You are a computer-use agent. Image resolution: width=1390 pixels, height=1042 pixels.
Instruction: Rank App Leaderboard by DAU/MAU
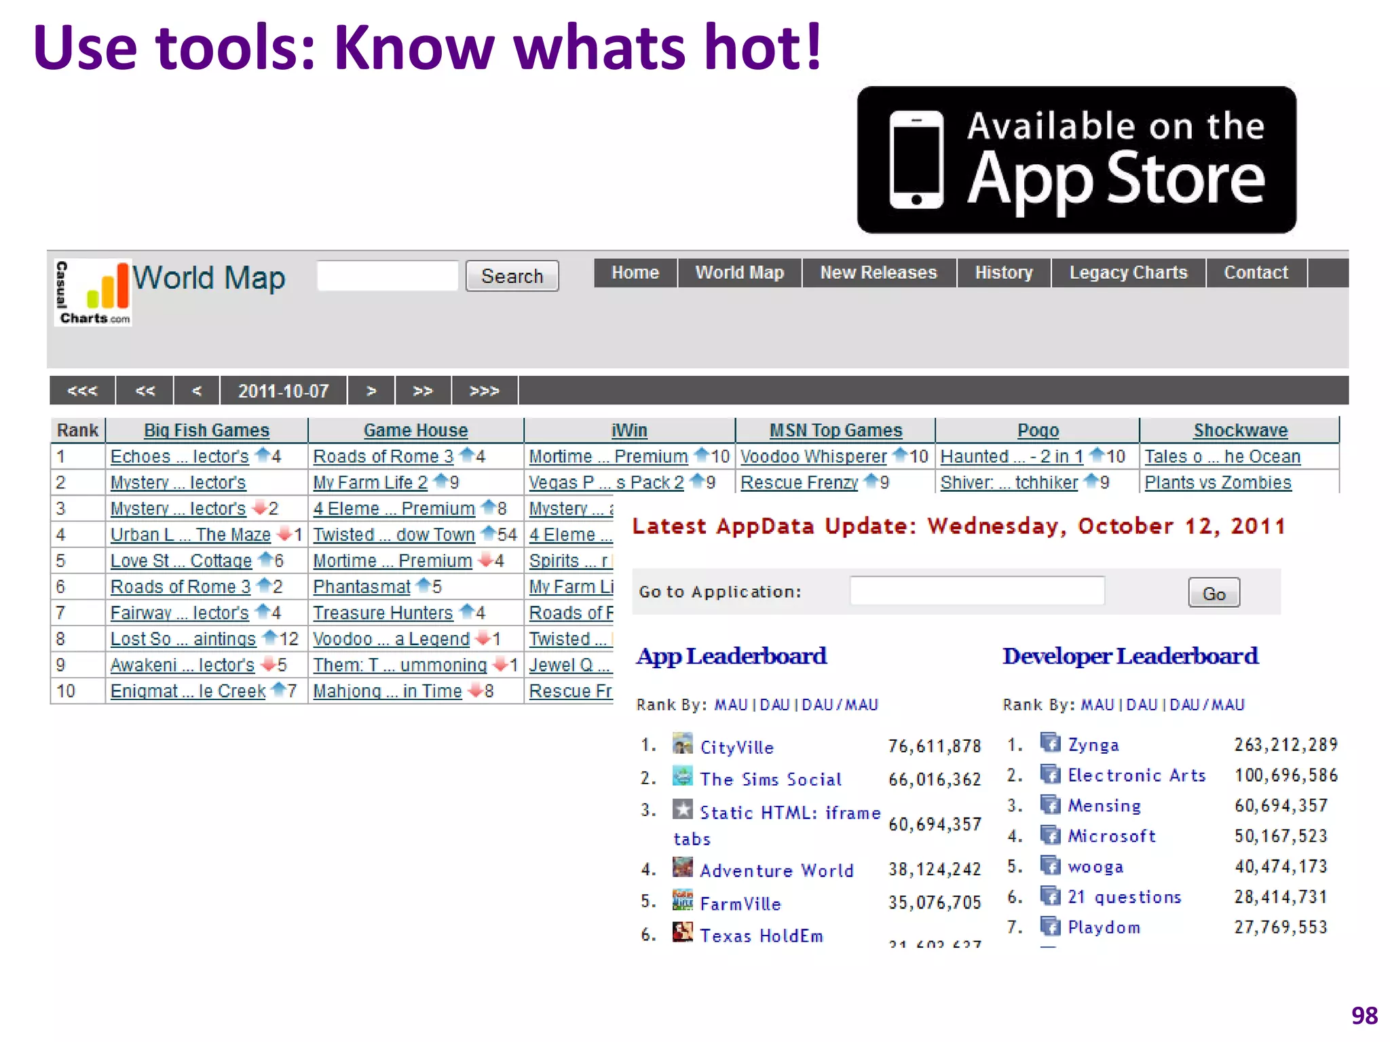coord(840,705)
